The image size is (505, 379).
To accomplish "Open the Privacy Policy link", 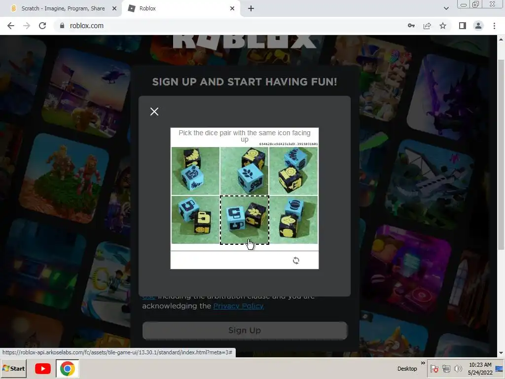I will 238,306.
